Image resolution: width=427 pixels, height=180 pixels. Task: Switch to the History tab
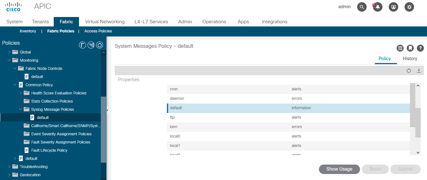coord(410,59)
